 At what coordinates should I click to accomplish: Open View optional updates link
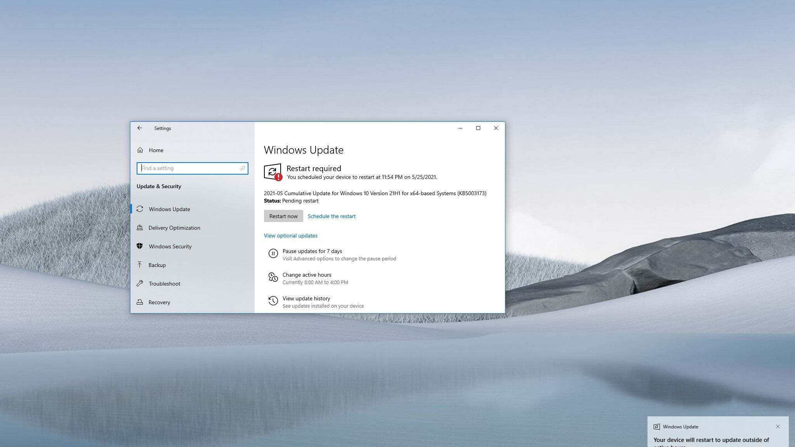click(290, 236)
